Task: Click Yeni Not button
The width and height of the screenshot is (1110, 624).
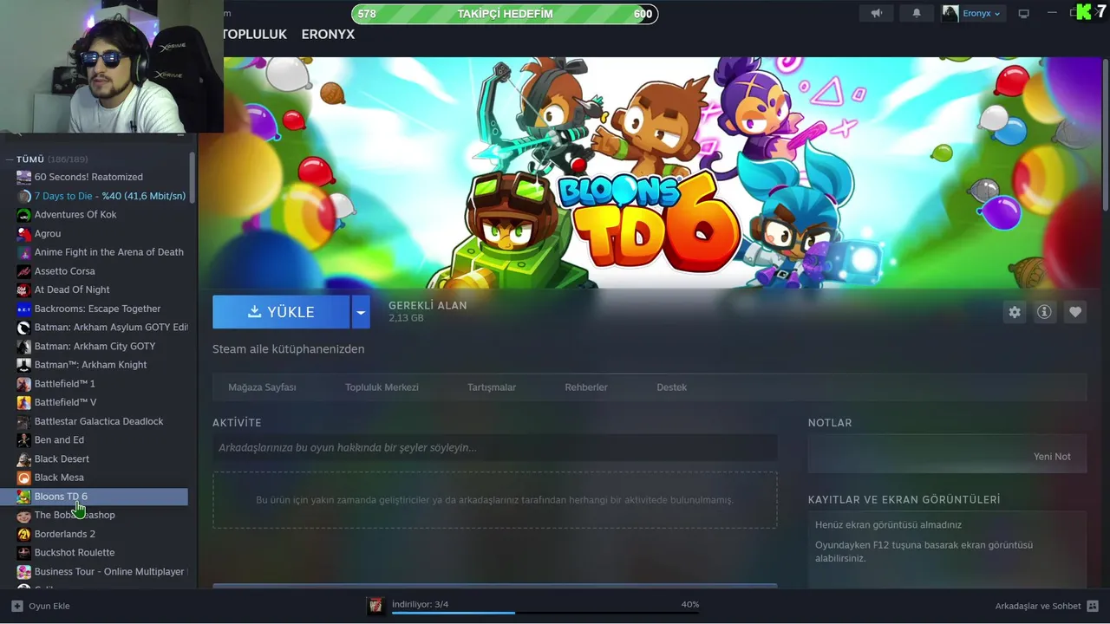Action: [x=1052, y=457]
